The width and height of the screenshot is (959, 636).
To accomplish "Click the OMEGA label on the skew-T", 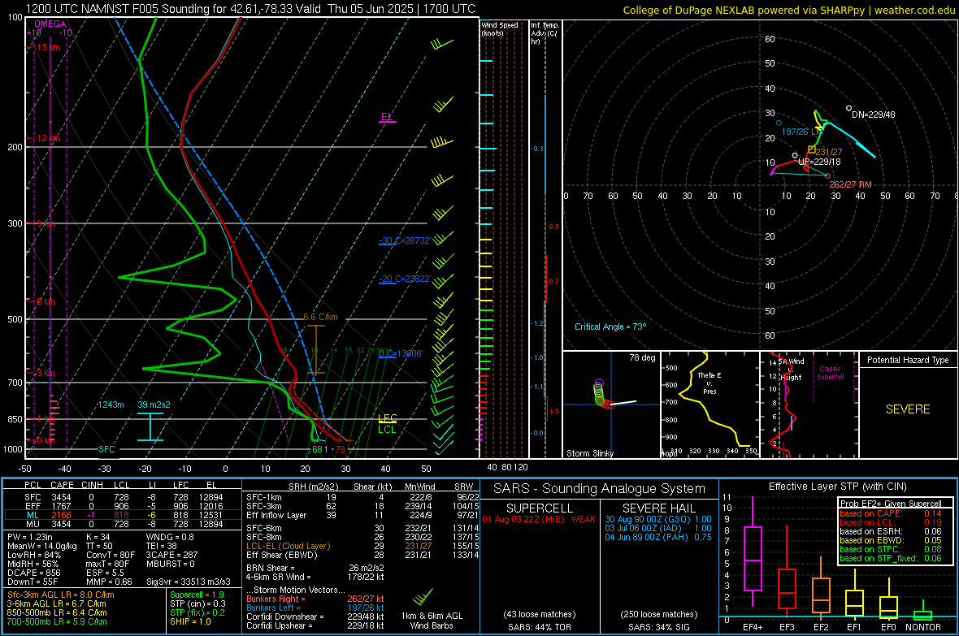I will (50, 24).
